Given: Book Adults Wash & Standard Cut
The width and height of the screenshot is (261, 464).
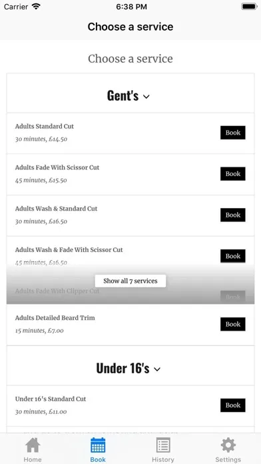Looking at the screenshot, I should [233, 215].
